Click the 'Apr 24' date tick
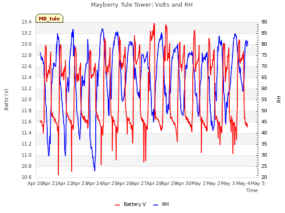Screen dimensions: 285x213 95,183
